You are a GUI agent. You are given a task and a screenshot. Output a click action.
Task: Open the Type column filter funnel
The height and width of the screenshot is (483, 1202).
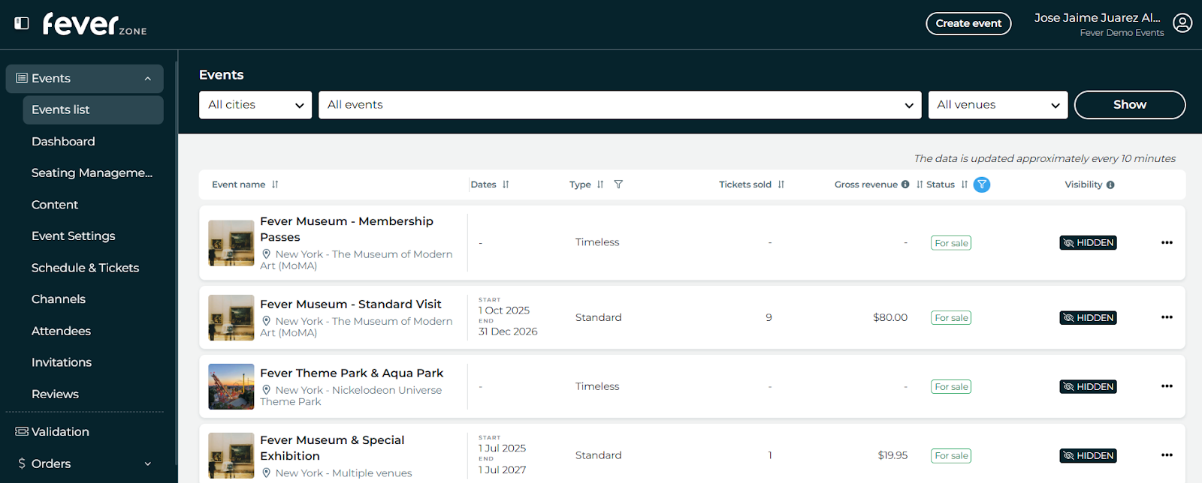(618, 184)
